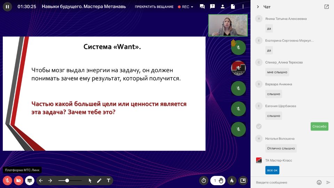Screen dimensions: 334x188
Task: Open the three-dot more options menu
Action: coord(243,7)
